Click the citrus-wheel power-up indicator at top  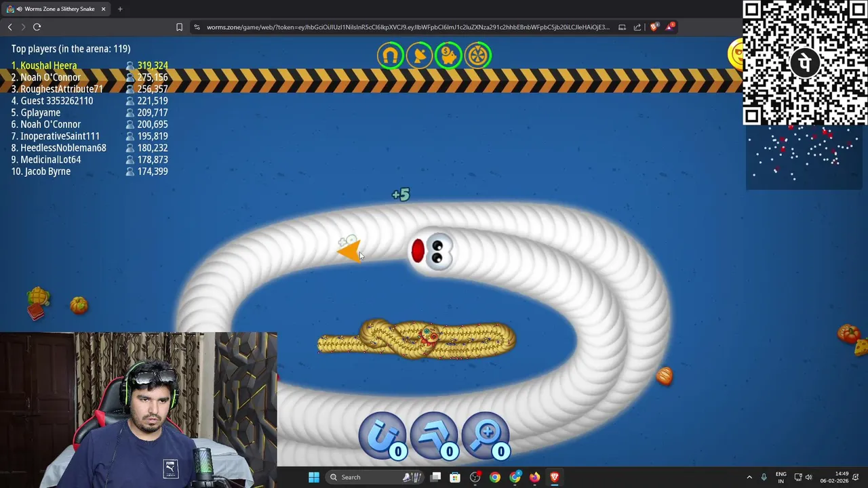477,56
